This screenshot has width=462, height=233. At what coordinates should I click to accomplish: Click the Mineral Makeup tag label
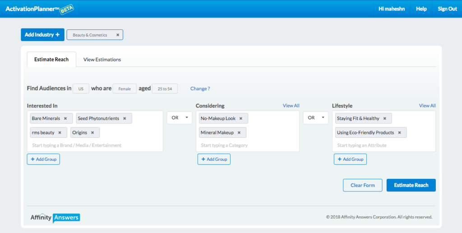pos(217,132)
